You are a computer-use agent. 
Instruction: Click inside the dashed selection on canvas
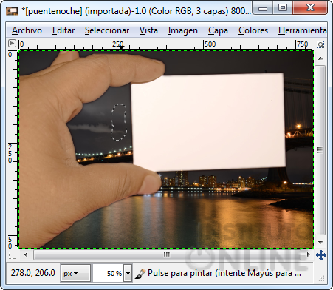(x=119, y=122)
